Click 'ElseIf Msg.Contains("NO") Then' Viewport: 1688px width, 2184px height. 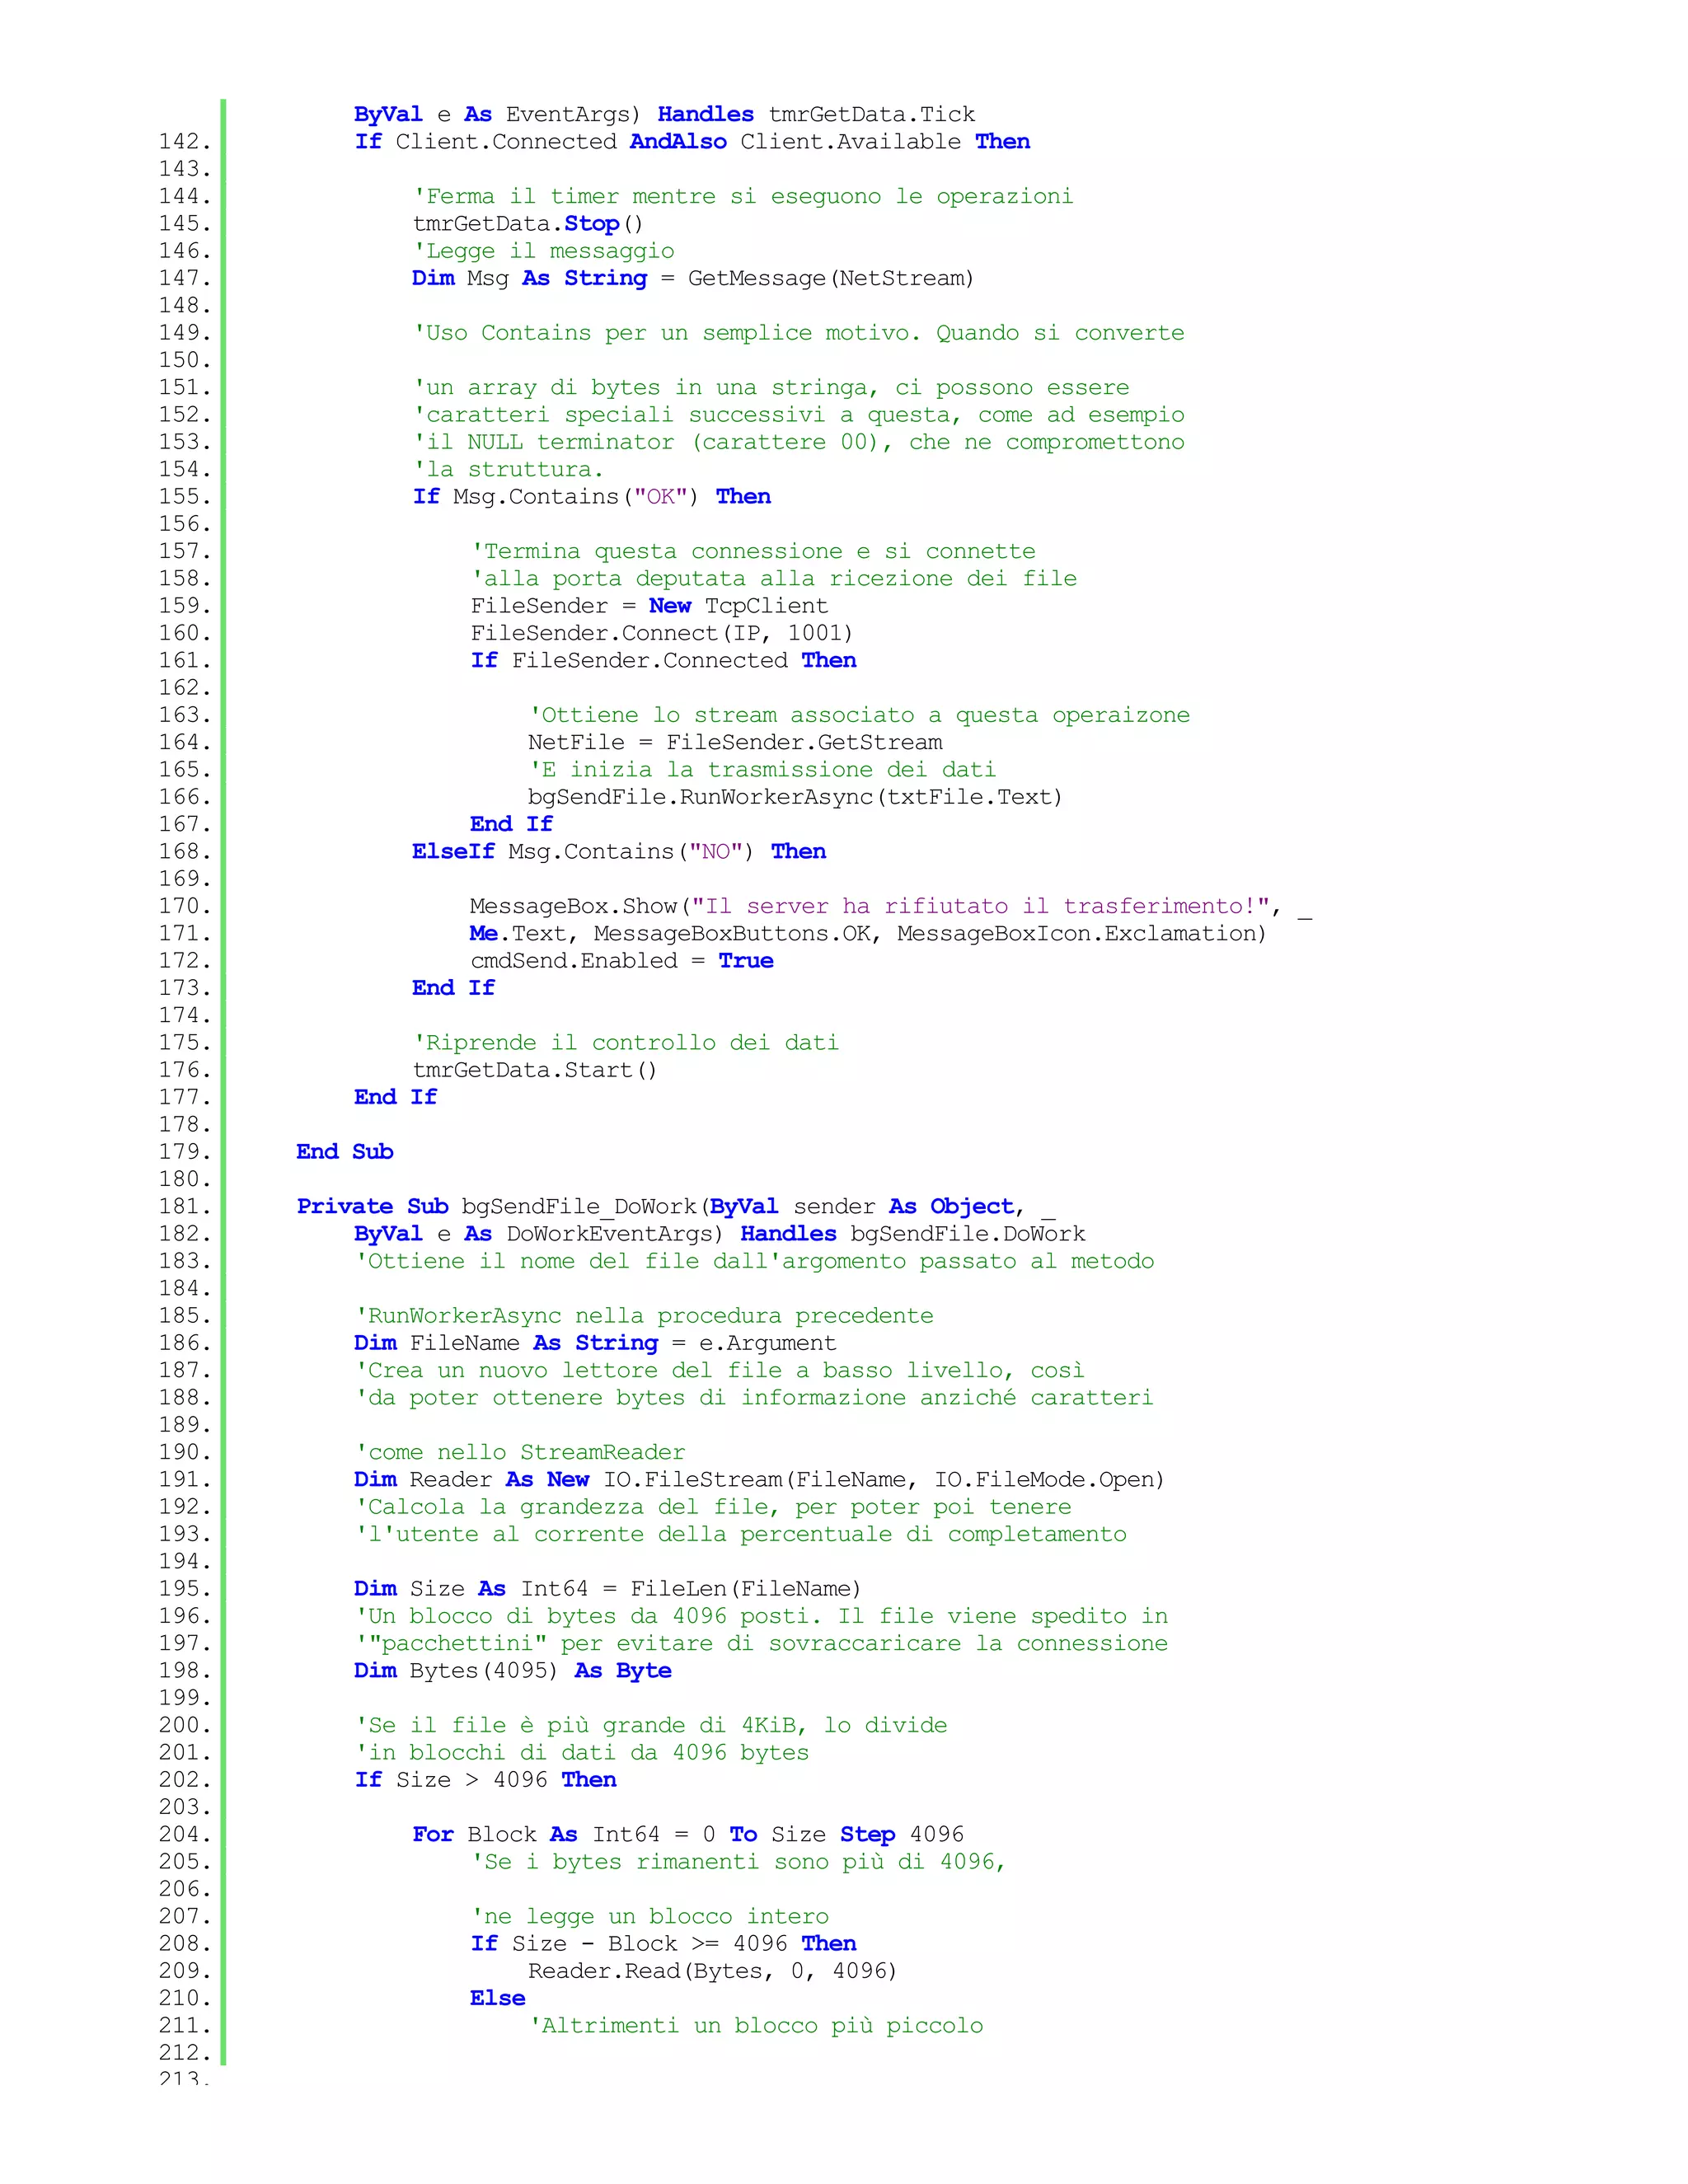619,851
